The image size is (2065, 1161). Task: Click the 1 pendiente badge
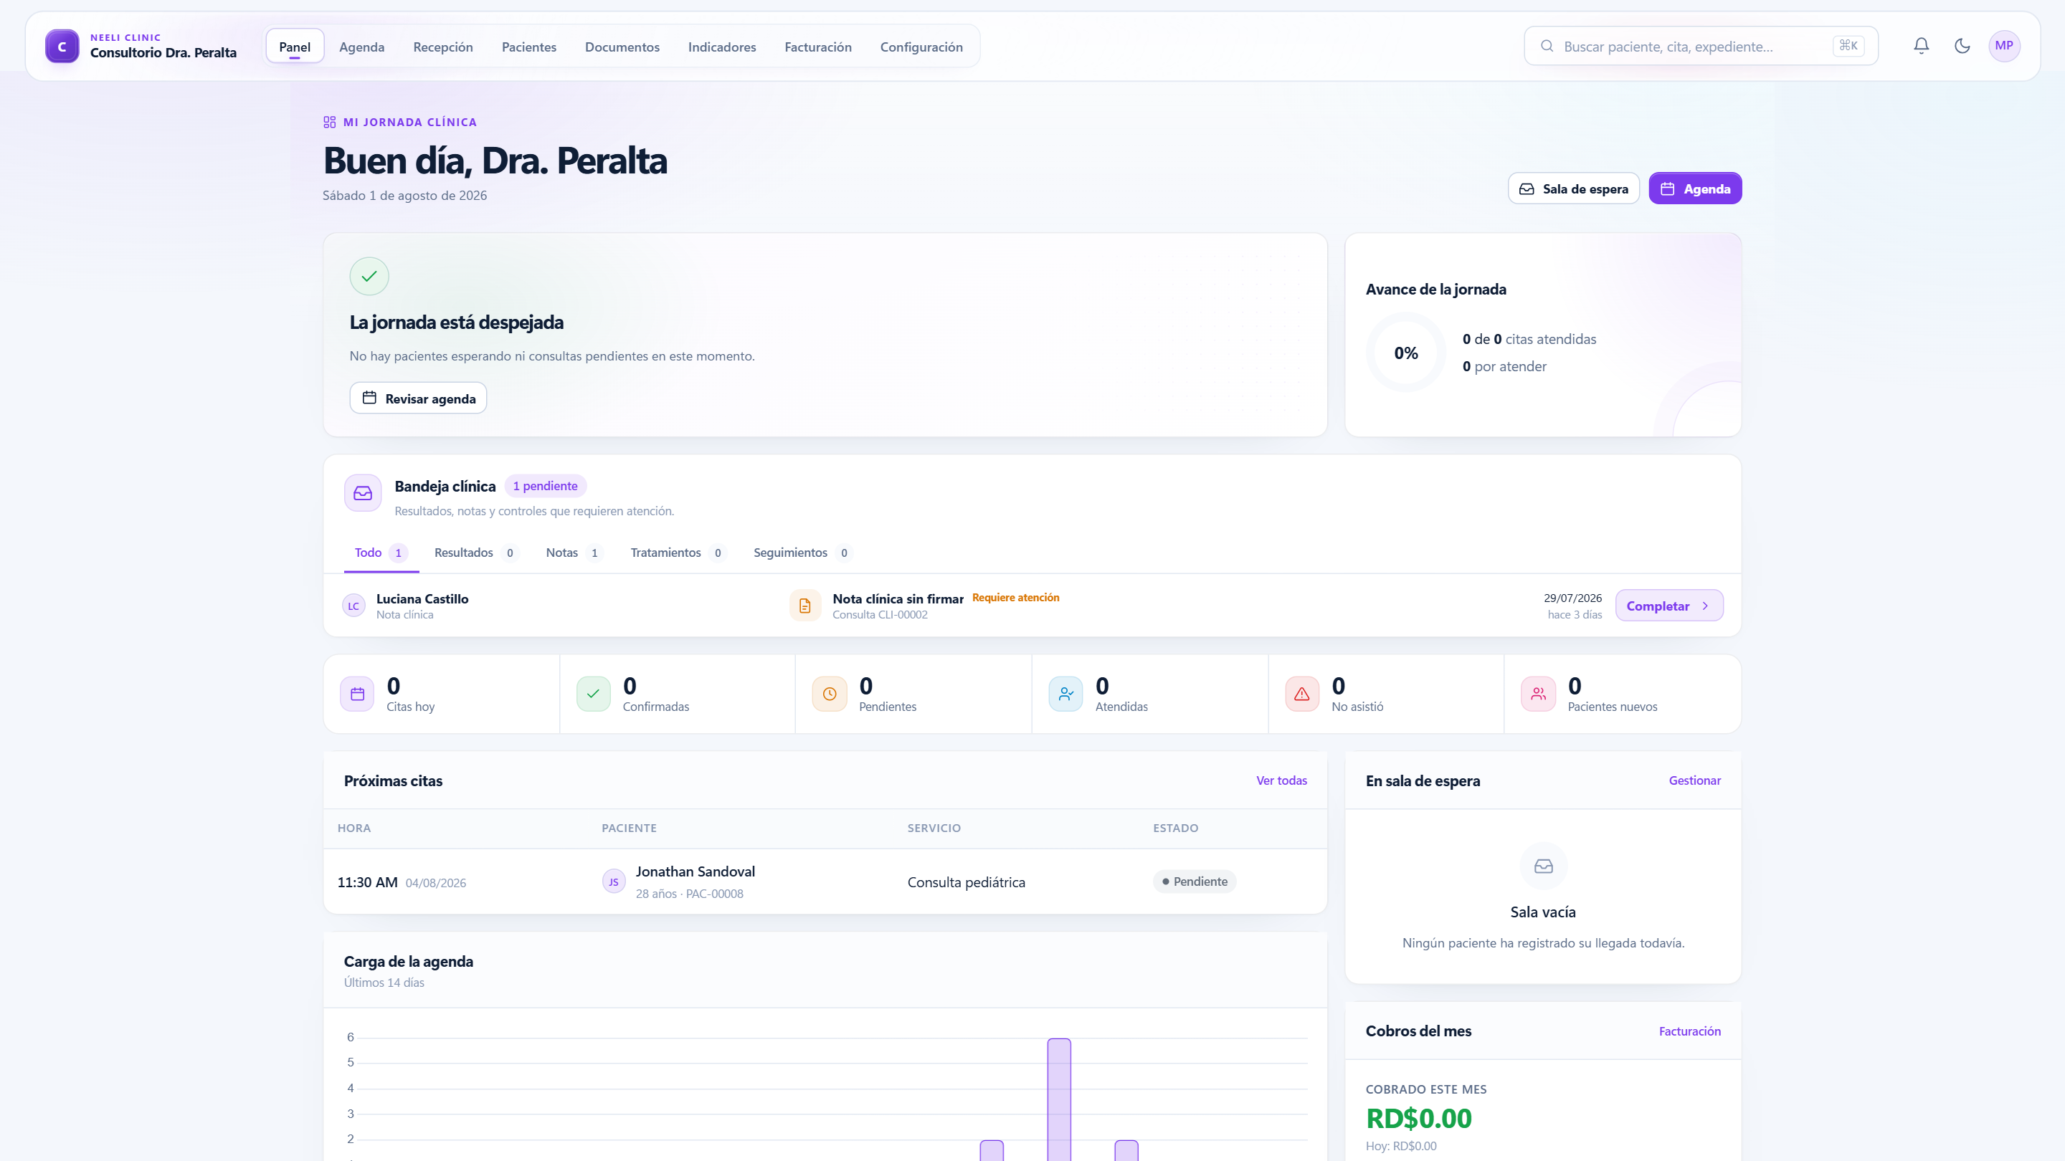545,487
